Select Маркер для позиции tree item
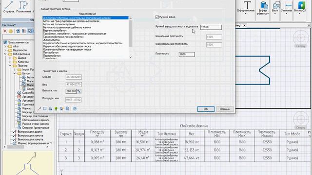The image size is (312, 175). coord(36,116)
